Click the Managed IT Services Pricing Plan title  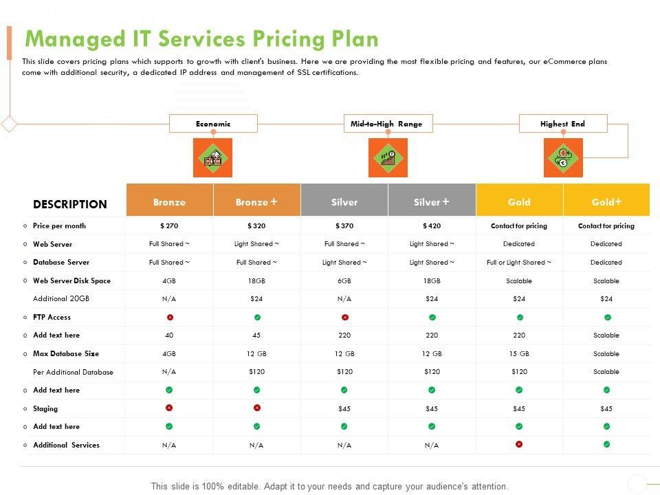201,38
